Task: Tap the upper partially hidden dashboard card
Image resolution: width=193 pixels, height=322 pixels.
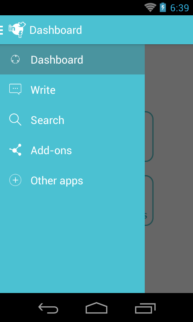Action: pyautogui.click(x=149, y=136)
